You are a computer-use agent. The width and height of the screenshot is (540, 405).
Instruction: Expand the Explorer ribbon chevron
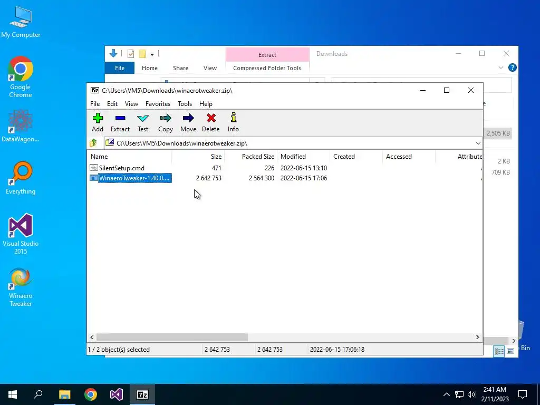501,68
